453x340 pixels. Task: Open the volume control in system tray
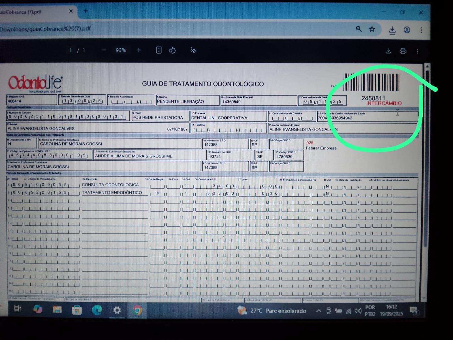(x=358, y=311)
